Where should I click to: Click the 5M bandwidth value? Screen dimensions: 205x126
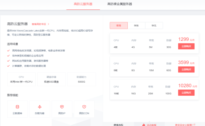tap(151, 47)
